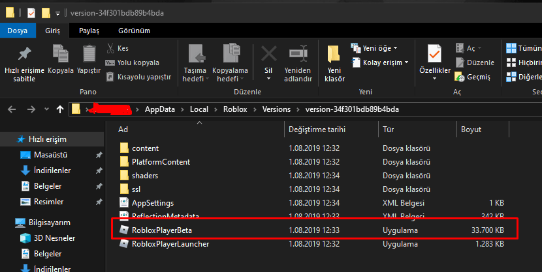The image size is (542, 272).
Task: Click AppData in the address bar
Action: (x=160, y=109)
